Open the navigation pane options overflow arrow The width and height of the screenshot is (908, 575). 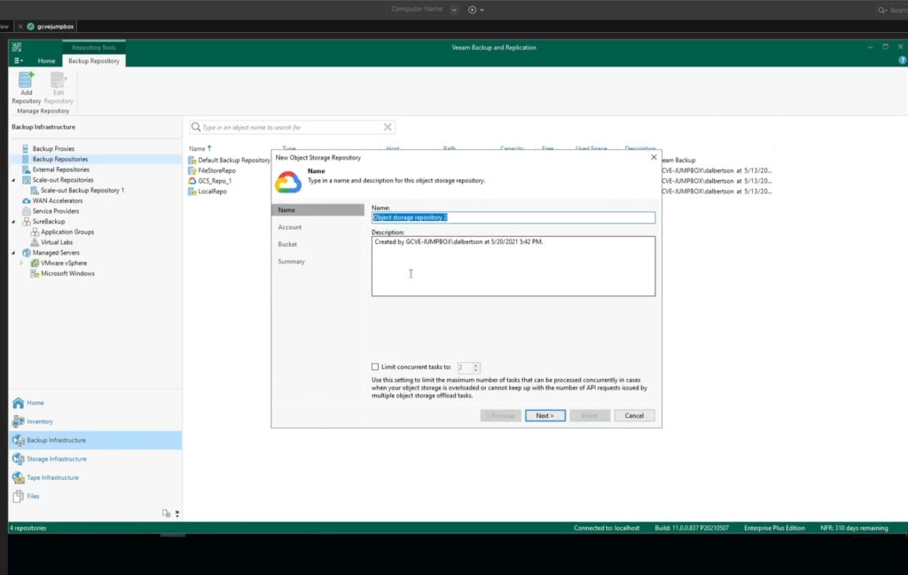point(177,514)
